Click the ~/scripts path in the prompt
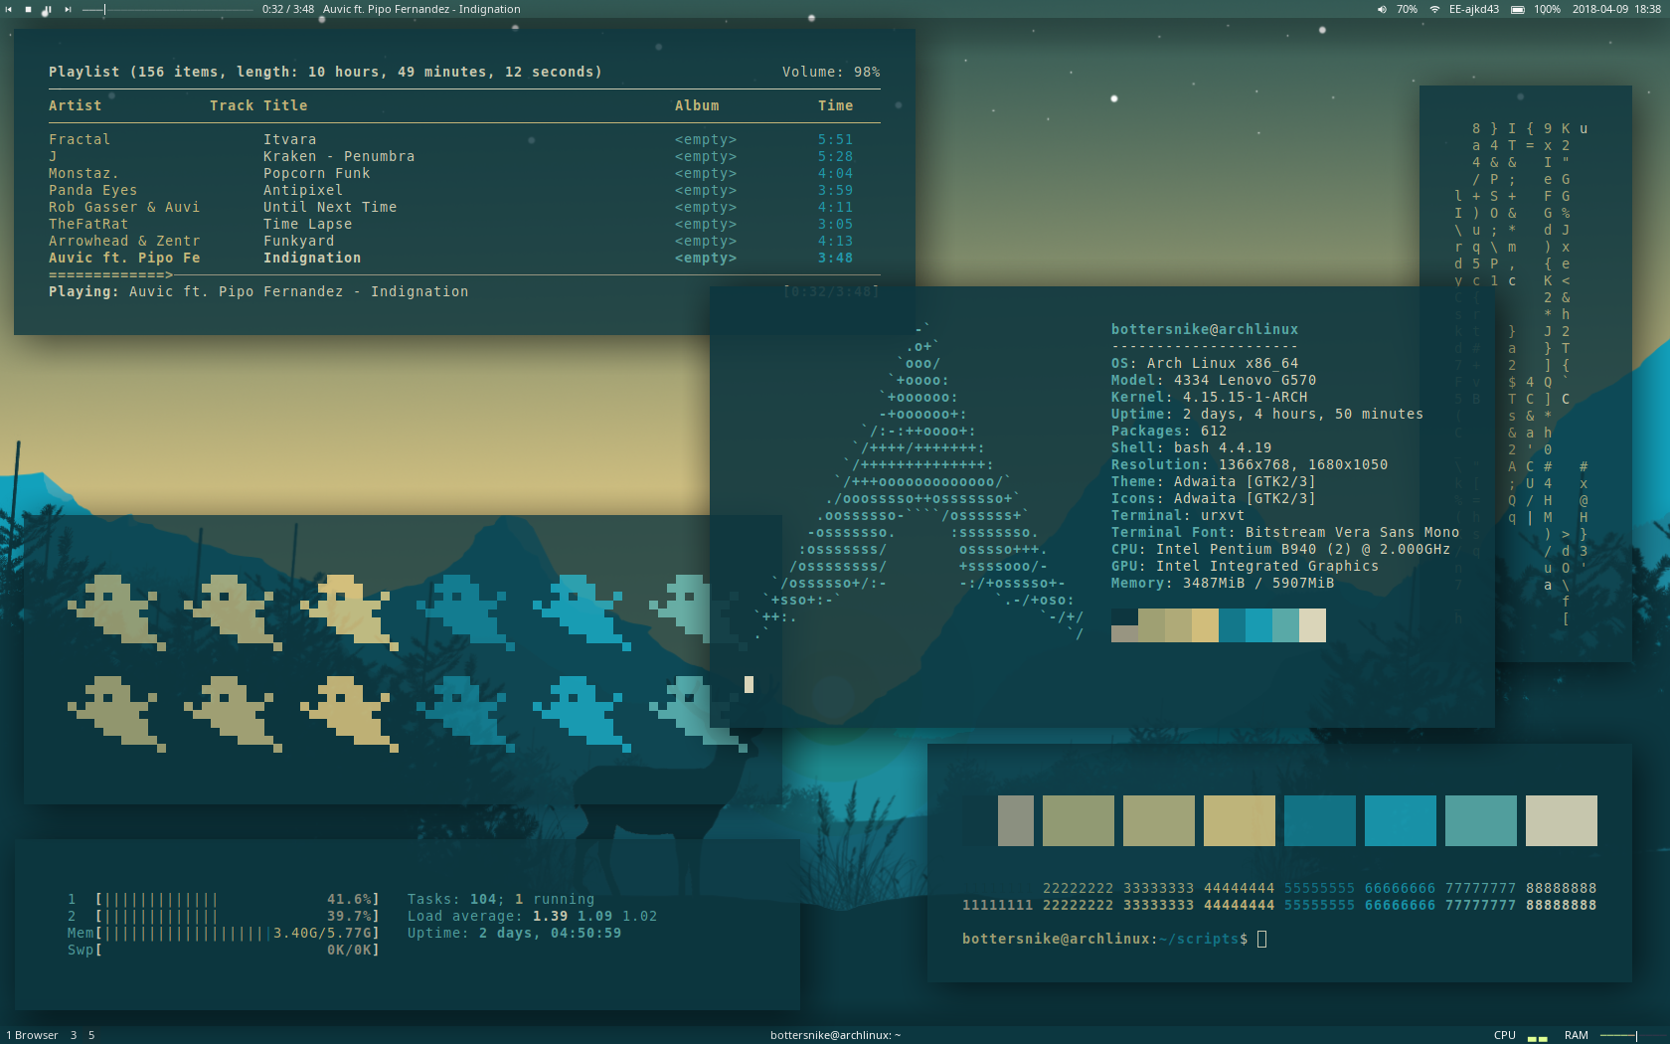Viewport: 1670px width, 1044px height. pyautogui.click(x=1199, y=939)
